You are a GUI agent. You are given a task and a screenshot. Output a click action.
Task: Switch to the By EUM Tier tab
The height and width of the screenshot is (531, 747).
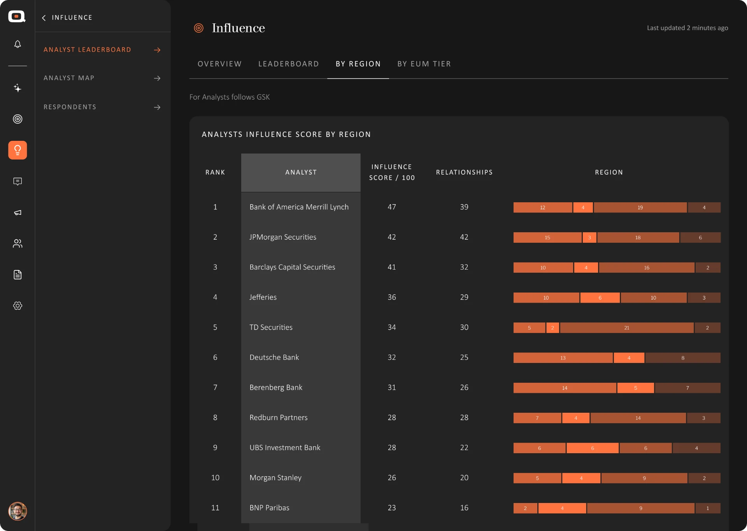(424, 64)
